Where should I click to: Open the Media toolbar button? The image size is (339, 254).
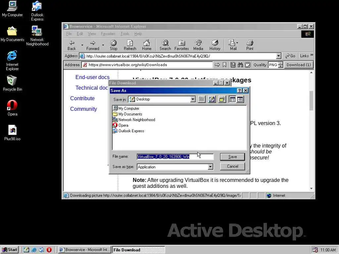pos(198,45)
